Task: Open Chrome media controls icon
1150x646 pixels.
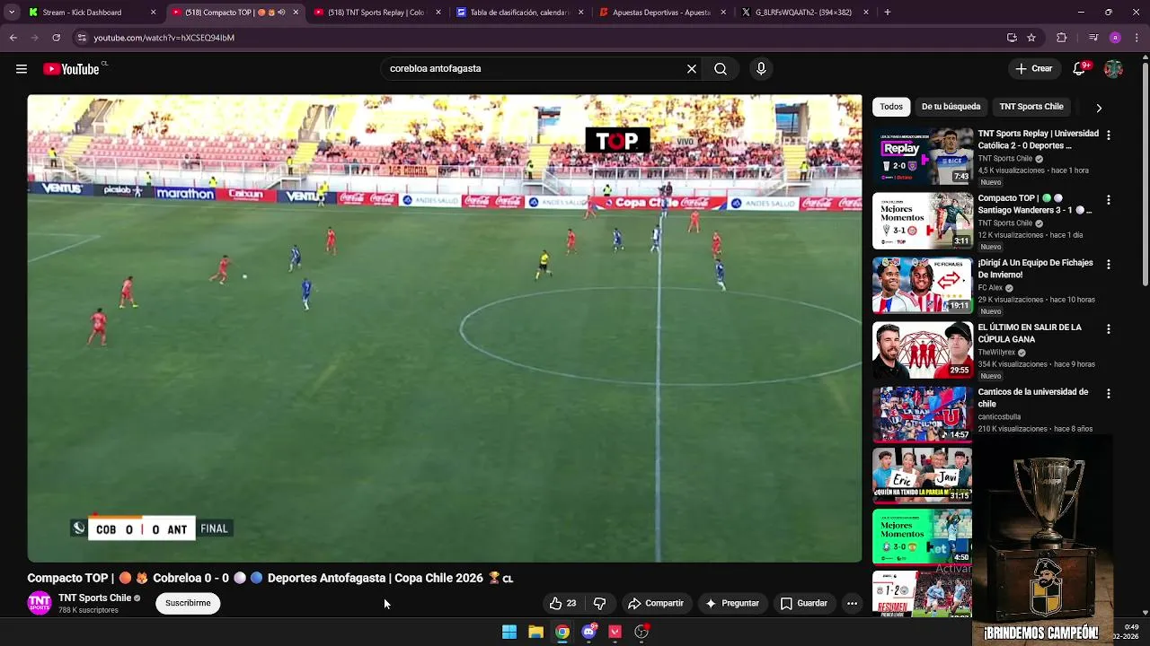Action: point(1093,38)
